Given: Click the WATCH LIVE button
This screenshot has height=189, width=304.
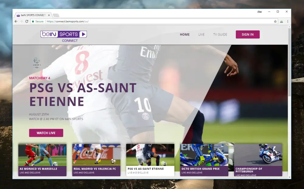Looking at the screenshot, I should click(x=46, y=133).
